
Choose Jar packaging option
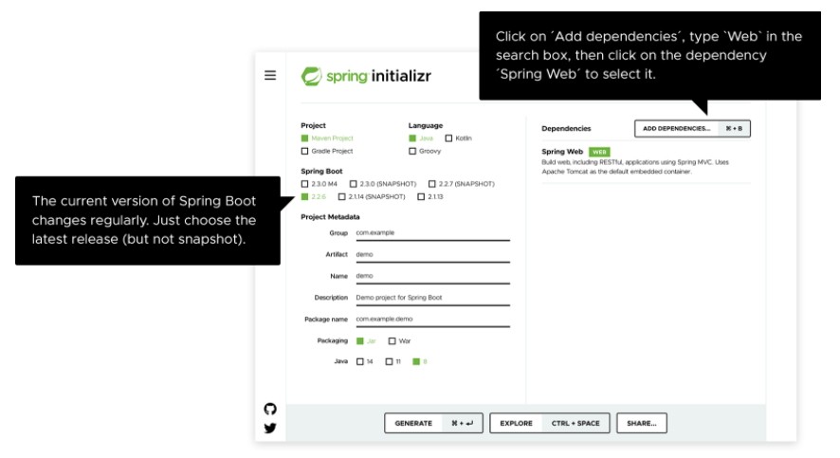click(366, 340)
